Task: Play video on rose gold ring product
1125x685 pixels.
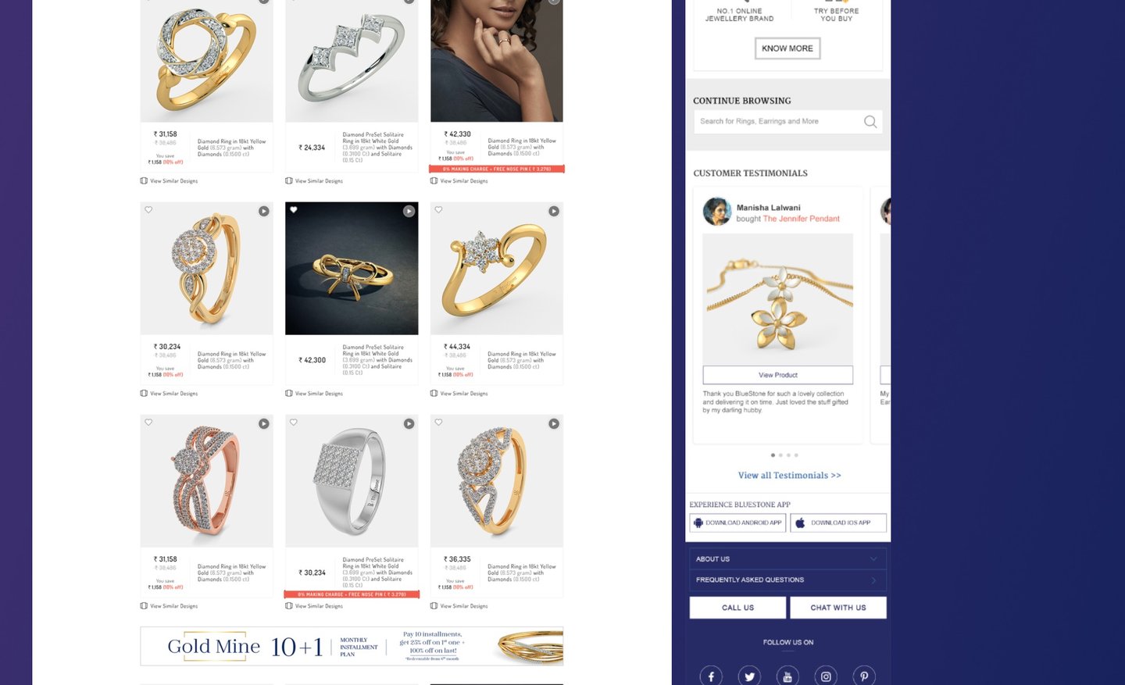Action: coord(264,423)
